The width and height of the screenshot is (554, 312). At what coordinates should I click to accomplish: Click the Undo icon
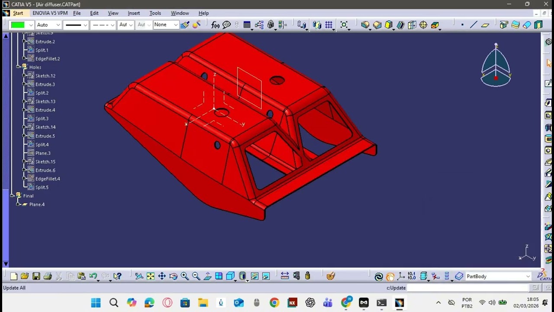[x=93, y=276]
